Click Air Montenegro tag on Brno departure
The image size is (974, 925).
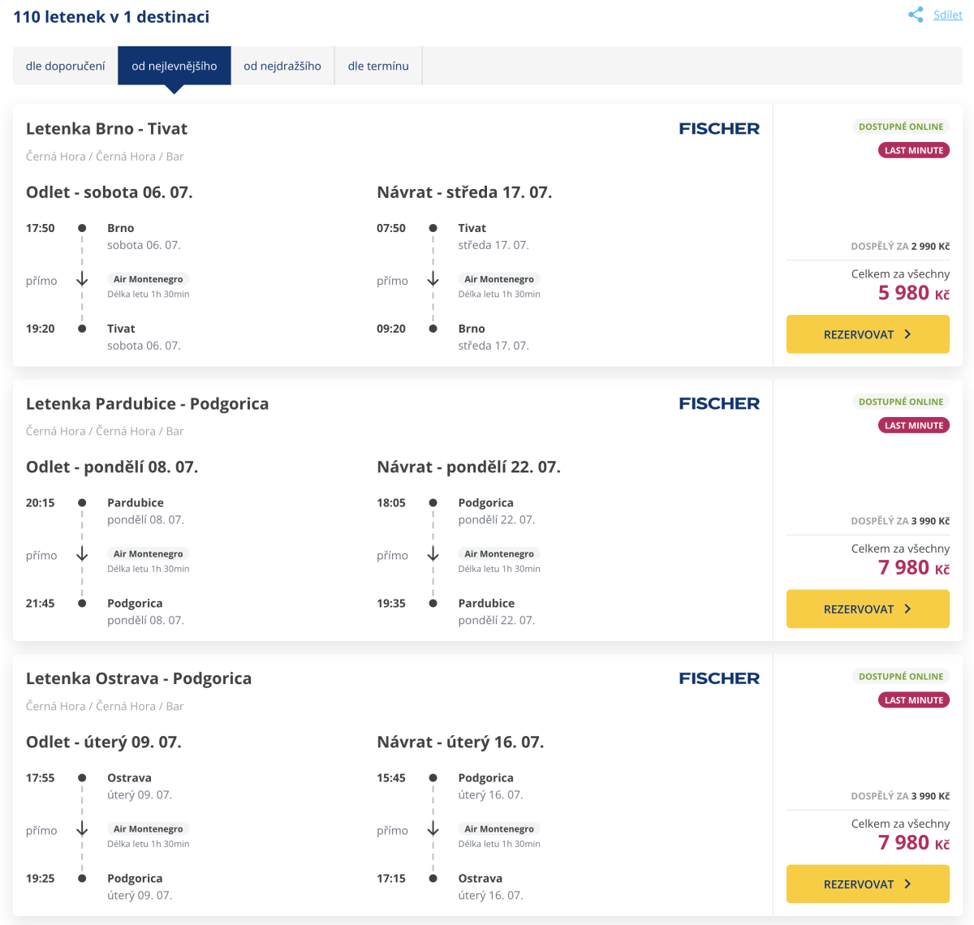tap(148, 279)
